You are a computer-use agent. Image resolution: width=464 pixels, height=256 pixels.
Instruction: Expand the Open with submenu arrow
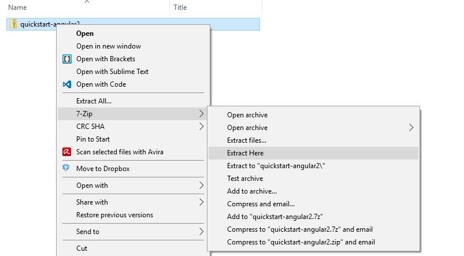point(201,185)
